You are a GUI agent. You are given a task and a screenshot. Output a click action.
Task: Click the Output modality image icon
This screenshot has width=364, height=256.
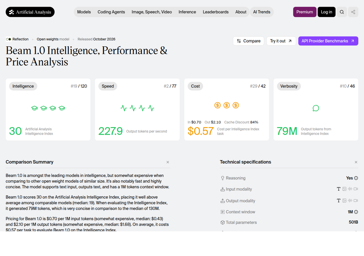coord(344,200)
